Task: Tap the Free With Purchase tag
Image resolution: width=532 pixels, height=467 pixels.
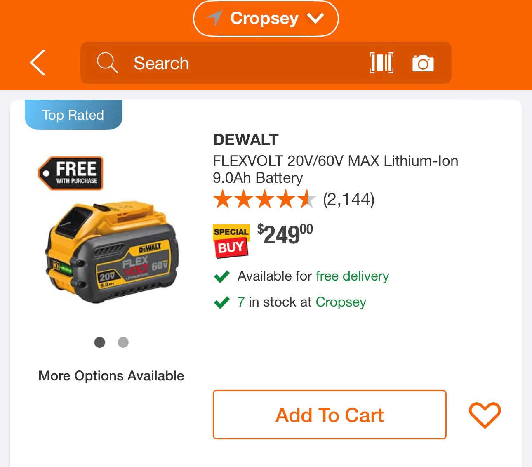Action: (x=71, y=173)
